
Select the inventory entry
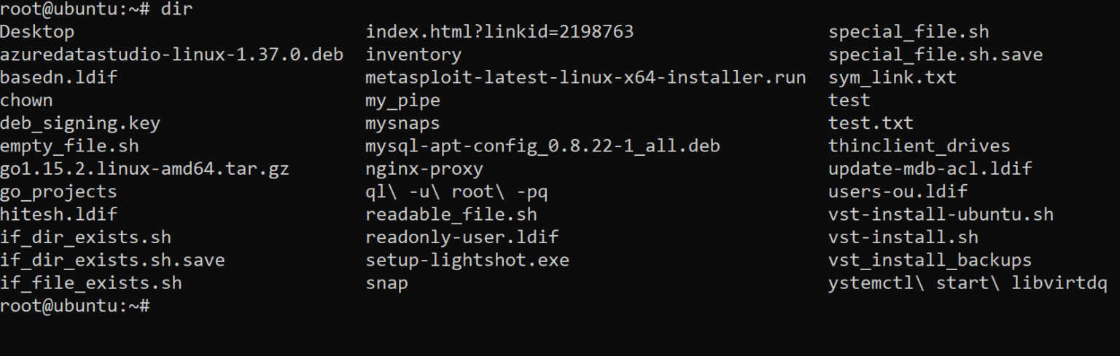click(x=413, y=55)
